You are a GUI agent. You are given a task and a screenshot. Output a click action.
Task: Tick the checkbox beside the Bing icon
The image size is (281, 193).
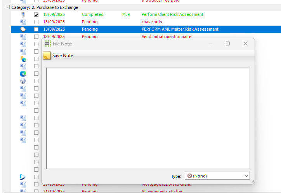[x=36, y=177]
